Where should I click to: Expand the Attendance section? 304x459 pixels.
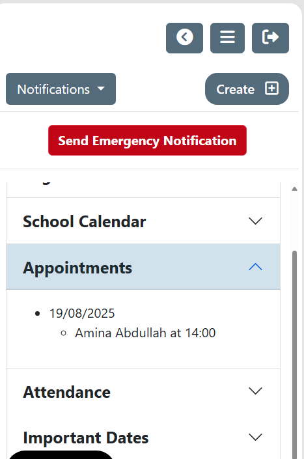[143, 392]
